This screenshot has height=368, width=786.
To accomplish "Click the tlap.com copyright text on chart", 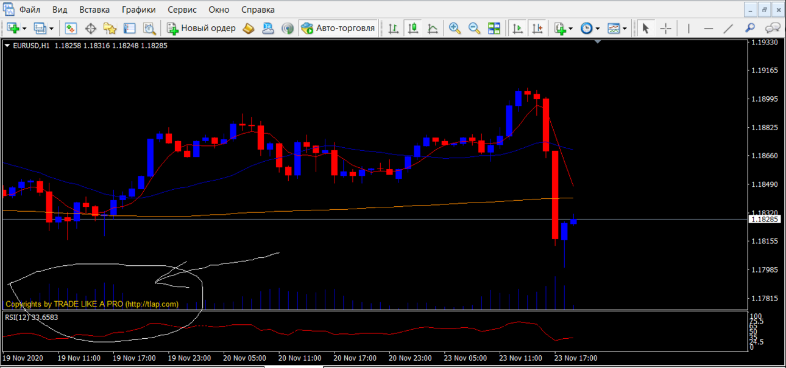I will [x=92, y=304].
